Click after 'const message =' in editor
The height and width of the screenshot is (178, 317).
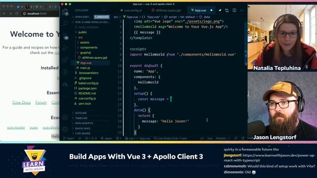[x=171, y=99]
